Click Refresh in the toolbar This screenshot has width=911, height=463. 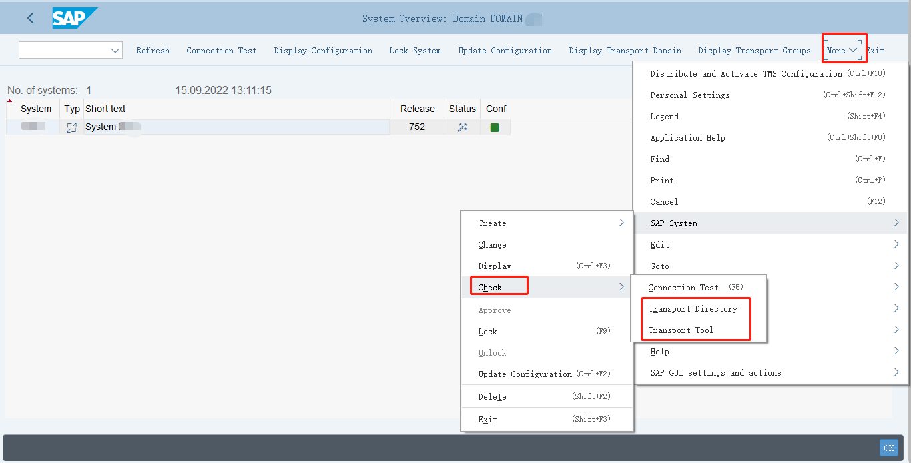(153, 51)
